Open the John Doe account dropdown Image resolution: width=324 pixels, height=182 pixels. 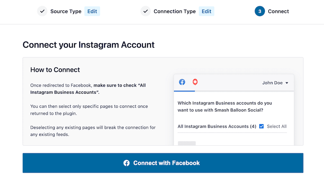(287, 83)
